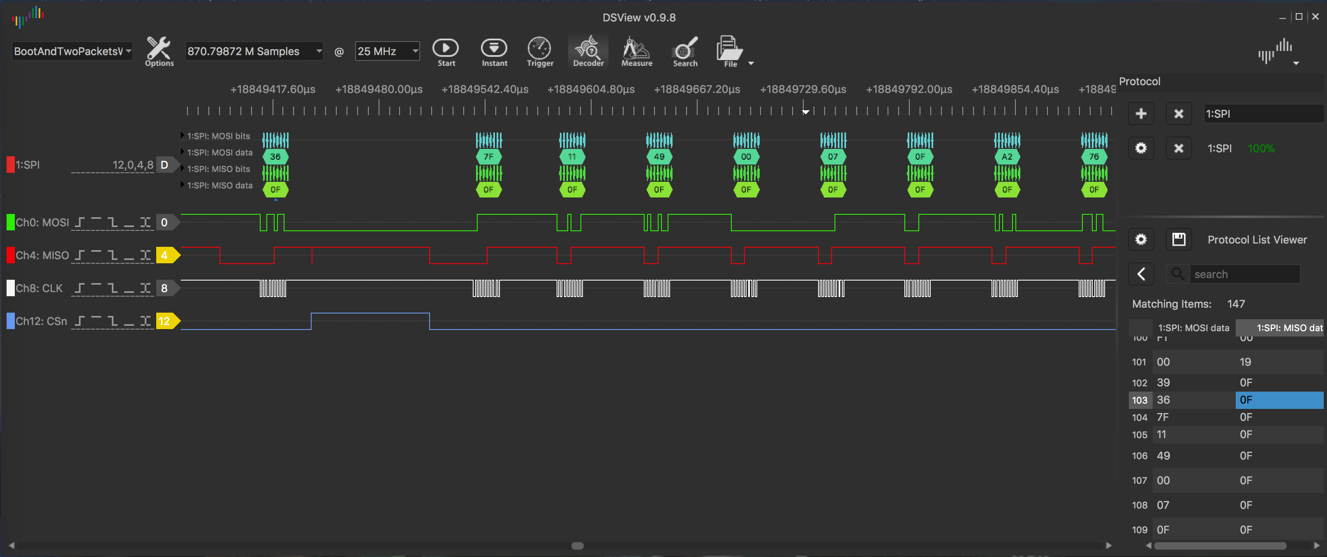Click Ch4: MISO red color swatch

tap(10, 255)
